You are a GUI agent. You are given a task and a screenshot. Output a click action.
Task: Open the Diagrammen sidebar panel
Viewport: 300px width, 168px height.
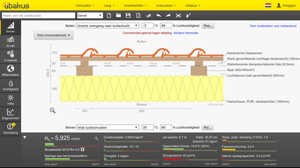click(10, 114)
